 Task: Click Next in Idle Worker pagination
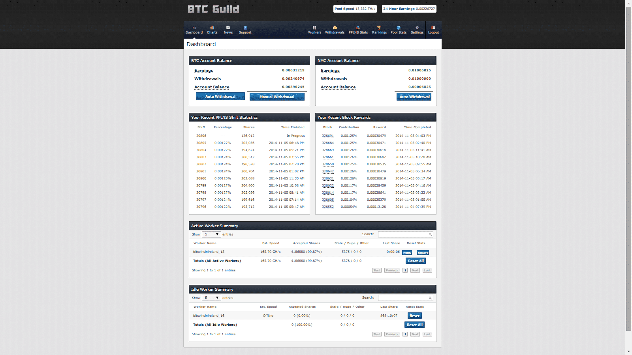(415, 334)
